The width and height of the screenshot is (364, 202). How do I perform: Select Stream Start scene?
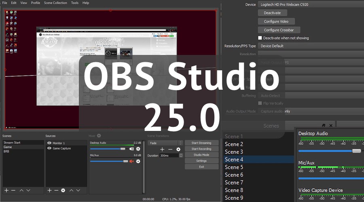tap(23, 143)
